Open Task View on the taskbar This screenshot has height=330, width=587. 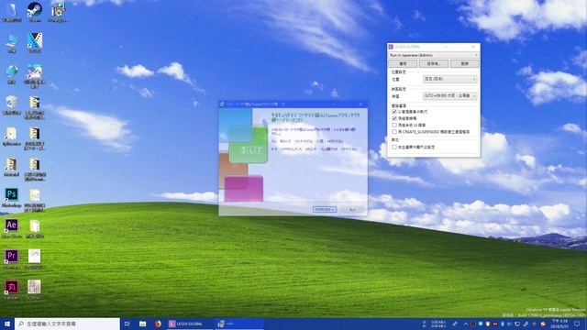click(x=127, y=324)
